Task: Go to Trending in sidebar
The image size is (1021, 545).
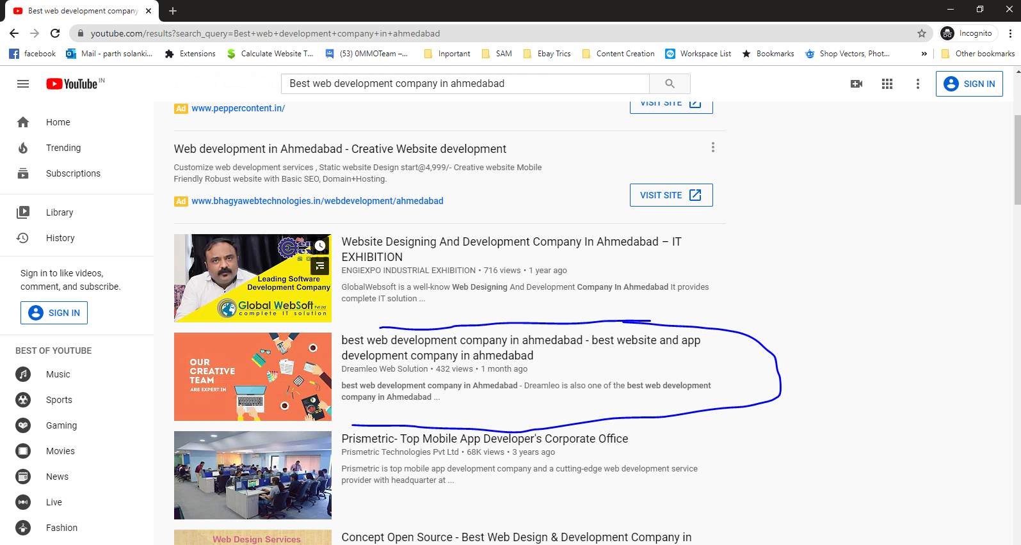Action: [x=63, y=148]
